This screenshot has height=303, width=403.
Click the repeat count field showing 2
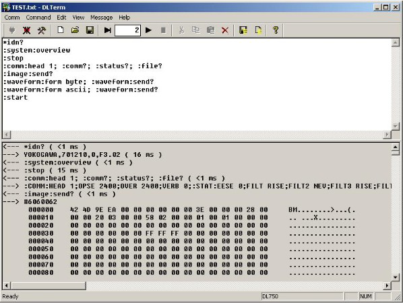127,30
